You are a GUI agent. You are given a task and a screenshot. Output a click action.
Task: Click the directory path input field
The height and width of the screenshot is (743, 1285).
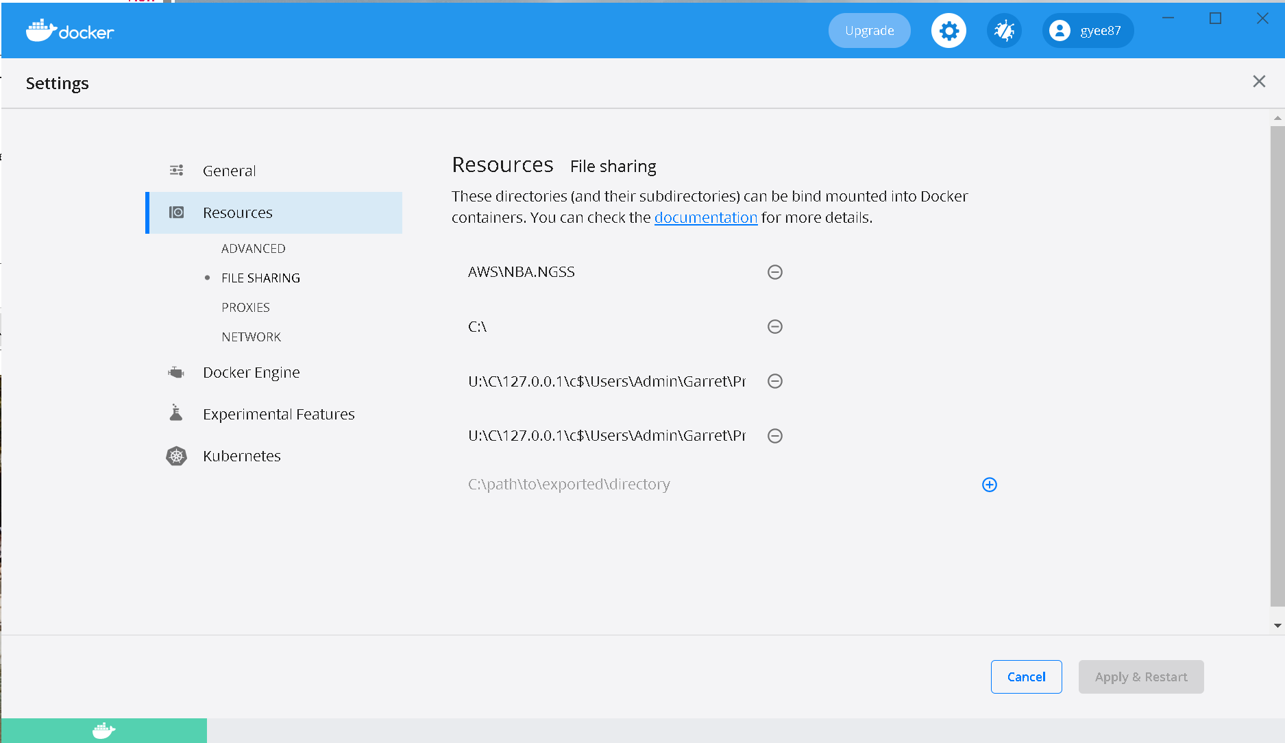617,484
